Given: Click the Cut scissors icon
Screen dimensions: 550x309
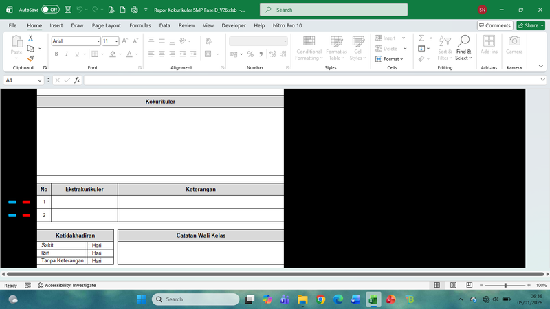Looking at the screenshot, I should pos(30,38).
